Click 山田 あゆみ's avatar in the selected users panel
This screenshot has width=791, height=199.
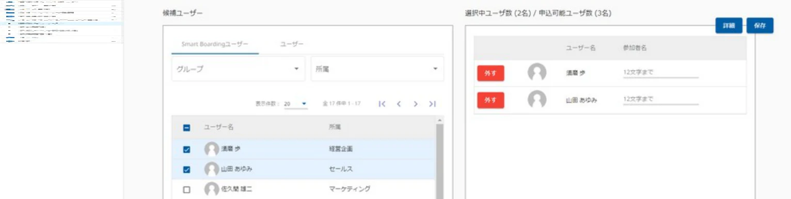(x=537, y=100)
